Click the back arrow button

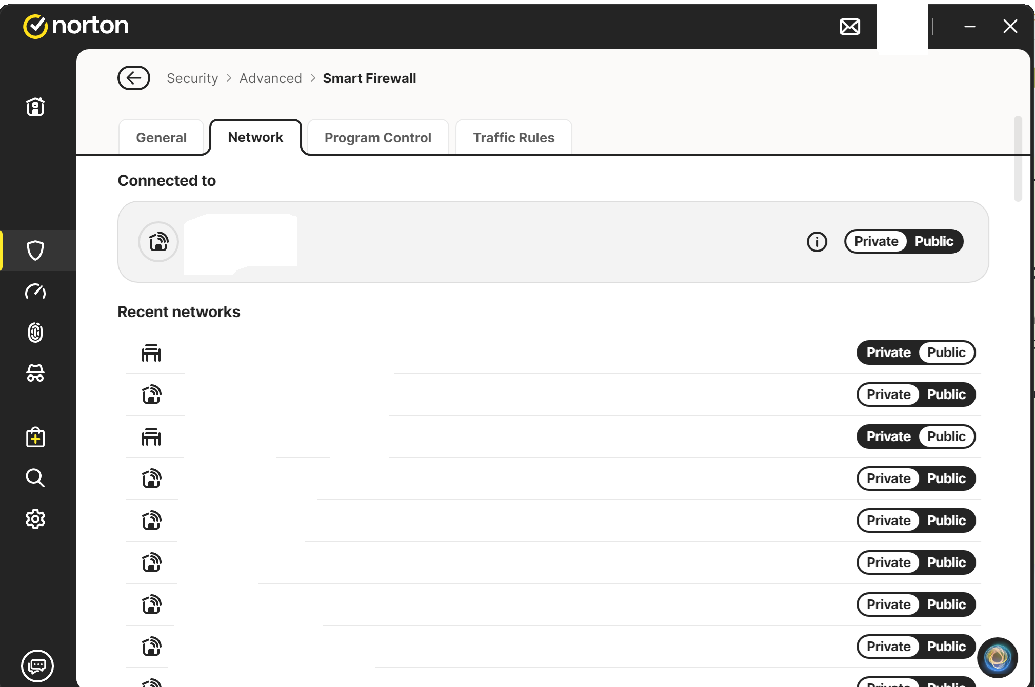133,78
